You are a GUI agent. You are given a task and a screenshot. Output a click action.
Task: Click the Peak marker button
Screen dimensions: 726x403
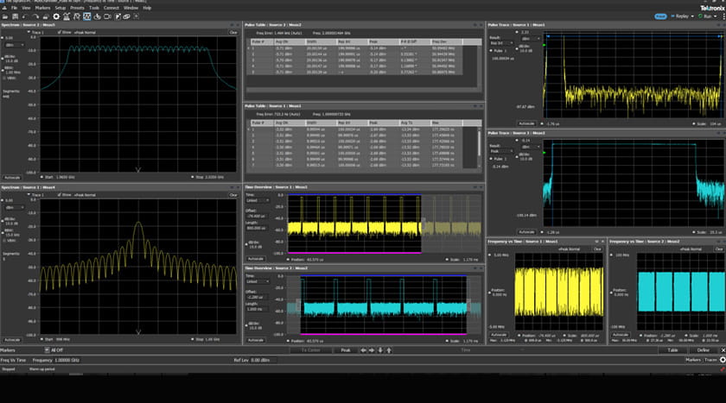pyautogui.click(x=345, y=350)
